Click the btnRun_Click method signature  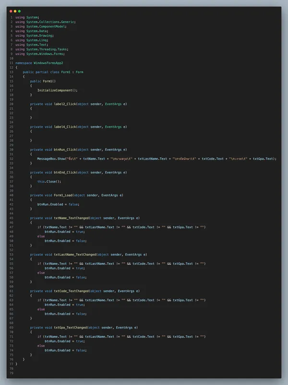click(x=78, y=150)
